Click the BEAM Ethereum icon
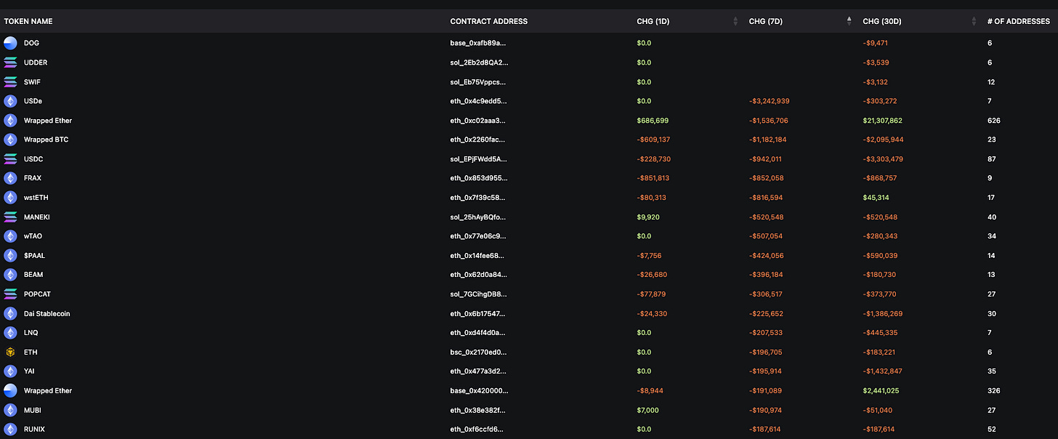Image resolution: width=1058 pixels, height=439 pixels. coord(10,275)
